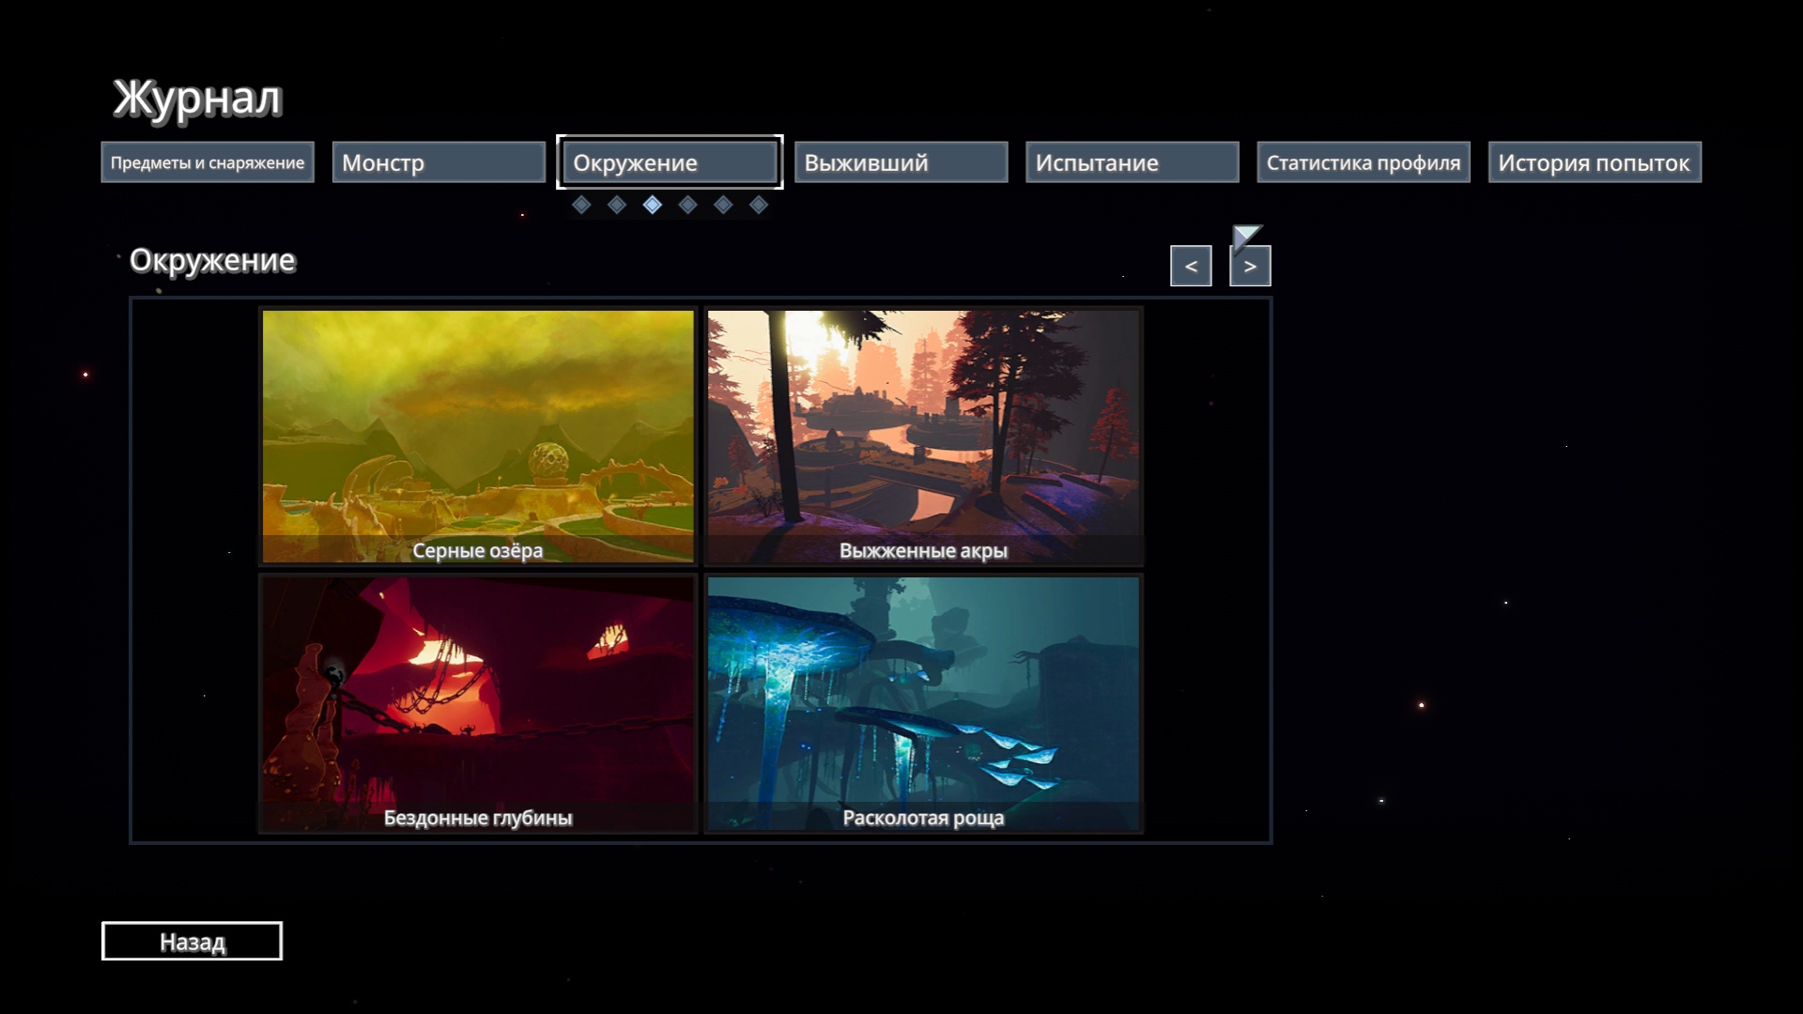
Task: Go to previous environments page arrow
Action: [1191, 266]
